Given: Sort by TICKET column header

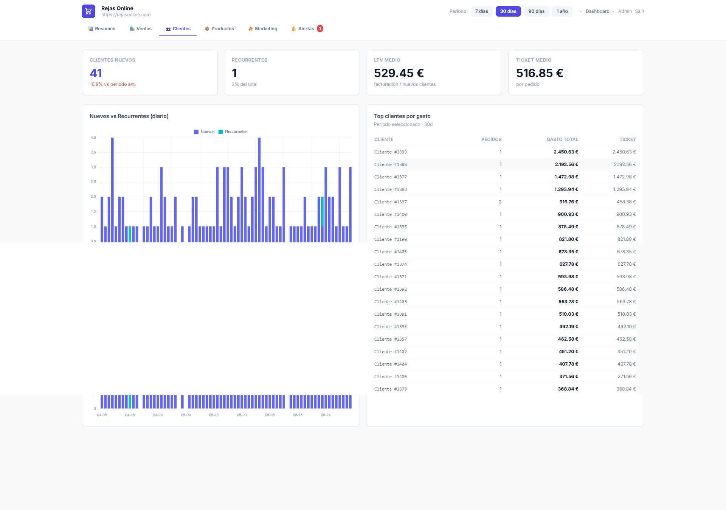Looking at the screenshot, I should (627, 140).
